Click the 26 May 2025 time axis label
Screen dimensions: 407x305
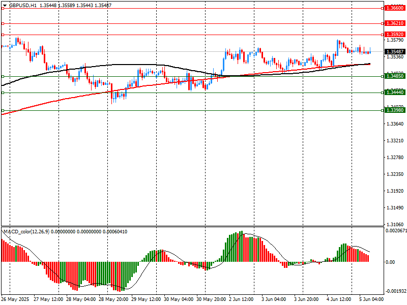click(x=15, y=300)
